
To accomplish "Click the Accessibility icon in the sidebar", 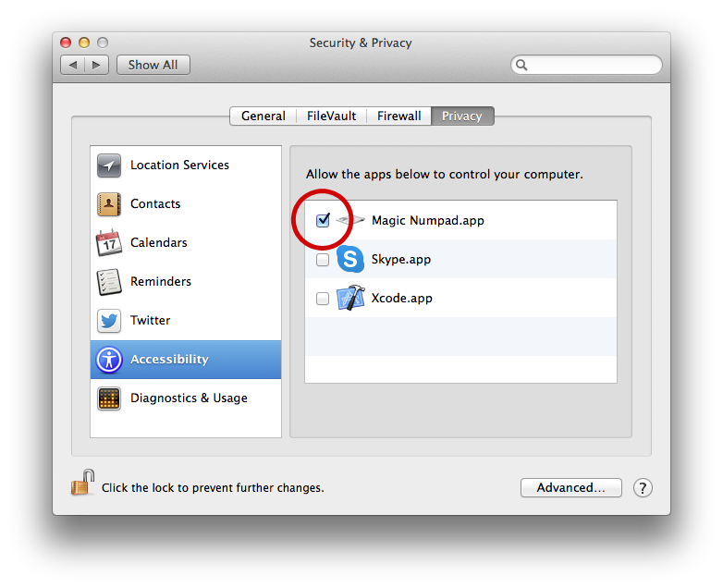I will click(x=109, y=360).
